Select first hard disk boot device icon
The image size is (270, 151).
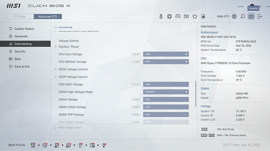click(x=33, y=145)
